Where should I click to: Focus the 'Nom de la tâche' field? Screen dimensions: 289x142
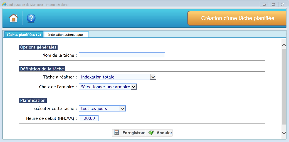(x=122, y=55)
